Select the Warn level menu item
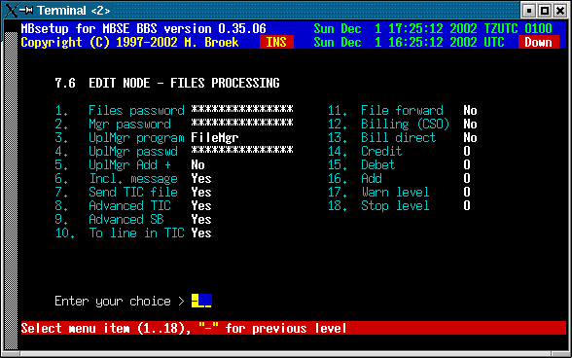The width and height of the screenshot is (572, 358). 395,192
